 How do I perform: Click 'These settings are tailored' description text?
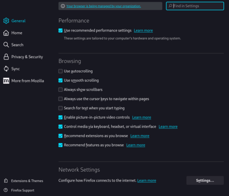122,38
